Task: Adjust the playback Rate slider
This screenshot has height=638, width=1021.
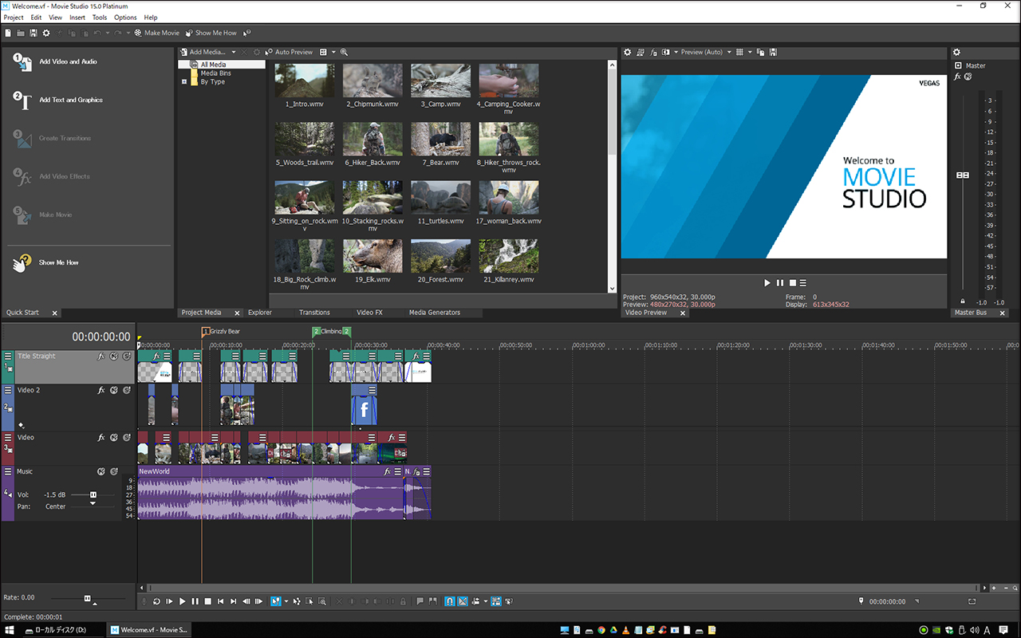Action: click(x=88, y=598)
